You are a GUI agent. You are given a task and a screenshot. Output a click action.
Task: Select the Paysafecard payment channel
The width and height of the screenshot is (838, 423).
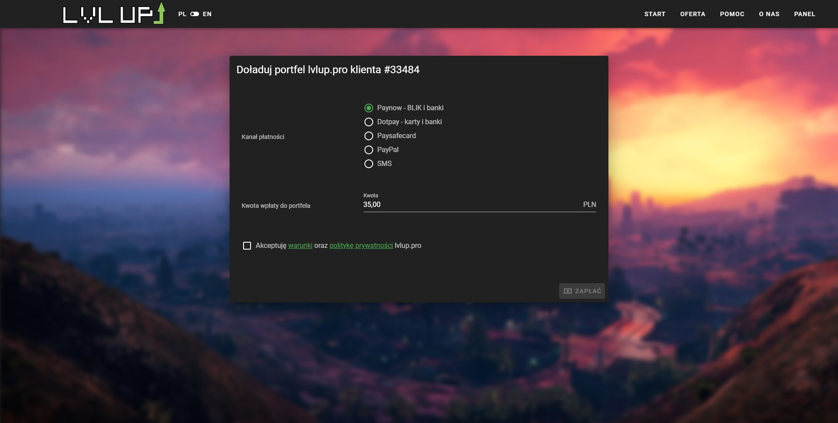[369, 136]
